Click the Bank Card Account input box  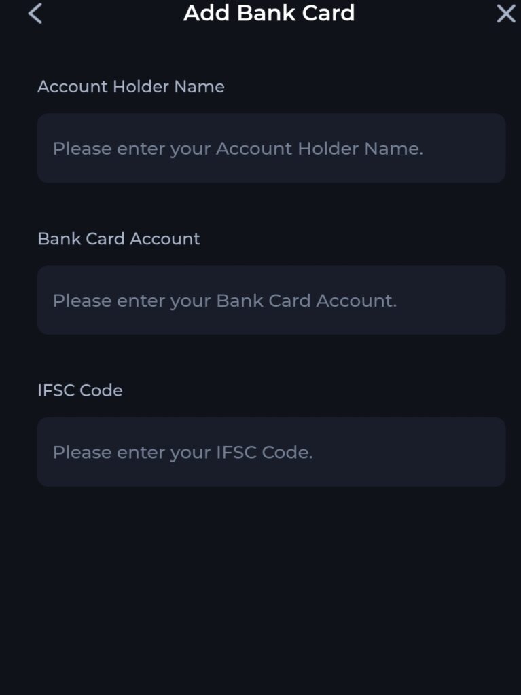(x=271, y=300)
